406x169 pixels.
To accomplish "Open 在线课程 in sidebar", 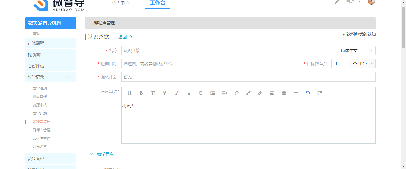I will (51, 43).
